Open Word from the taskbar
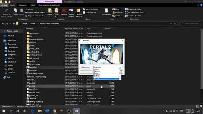Screen dimensions: 203x114 tap(47, 111)
